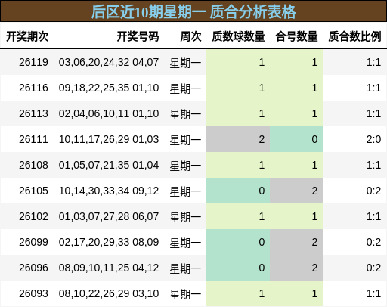Viewport: 387px width, 307px height.
Task: Select draw numbers 01,05,07,21,35 01,04
Action: click(x=109, y=165)
